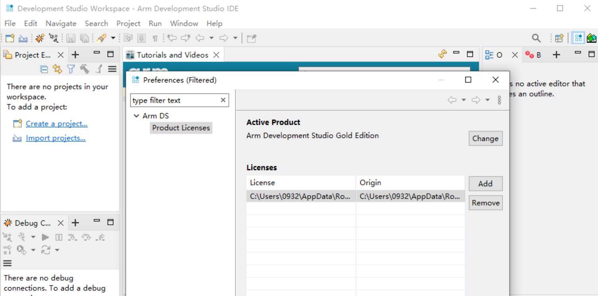Image resolution: width=598 pixels, height=296 pixels.
Task: Open Preferences view menu three-dots icon
Action: pos(499,101)
